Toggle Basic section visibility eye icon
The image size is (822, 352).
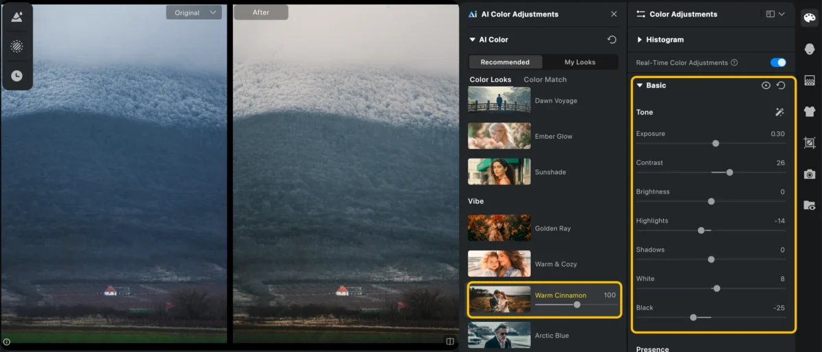766,85
